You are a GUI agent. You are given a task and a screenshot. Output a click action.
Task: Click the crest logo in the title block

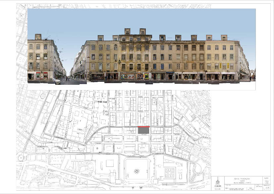[218, 181]
